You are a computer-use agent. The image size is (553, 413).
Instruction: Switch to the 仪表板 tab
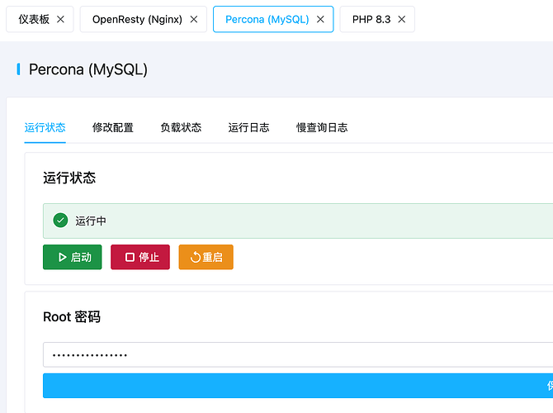coord(34,19)
